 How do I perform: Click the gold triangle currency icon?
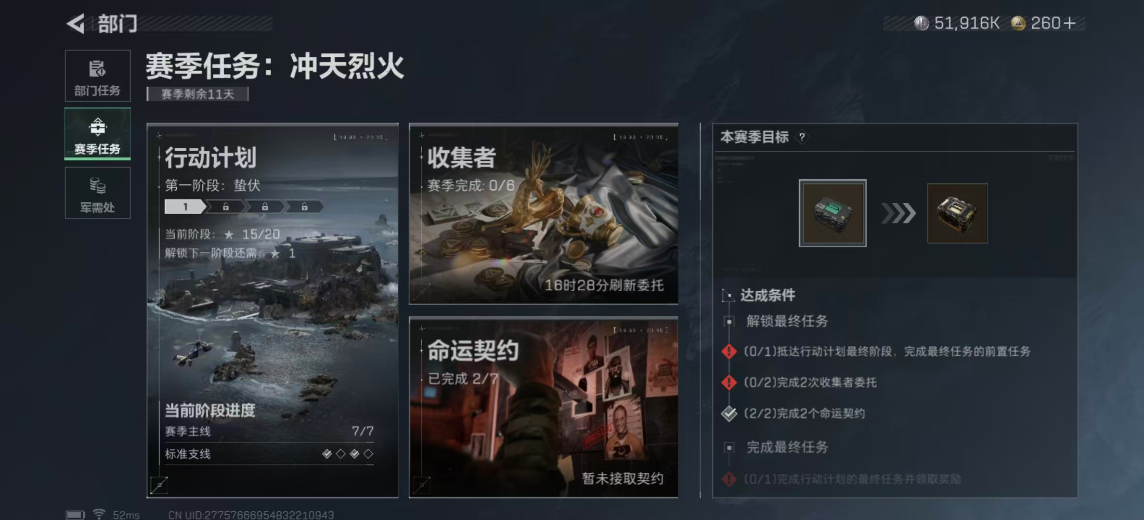1018,23
